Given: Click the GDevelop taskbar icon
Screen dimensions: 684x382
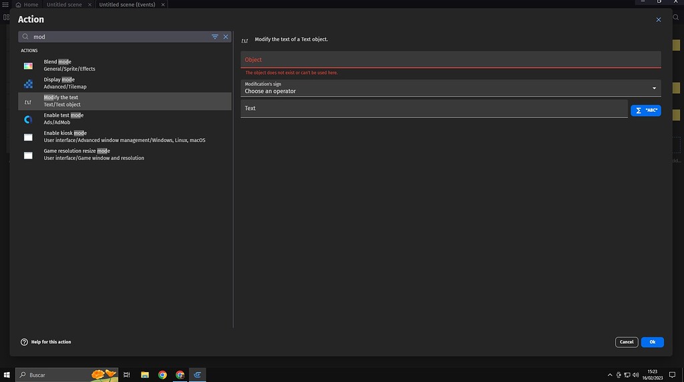Looking at the screenshot, I should click(x=197, y=375).
